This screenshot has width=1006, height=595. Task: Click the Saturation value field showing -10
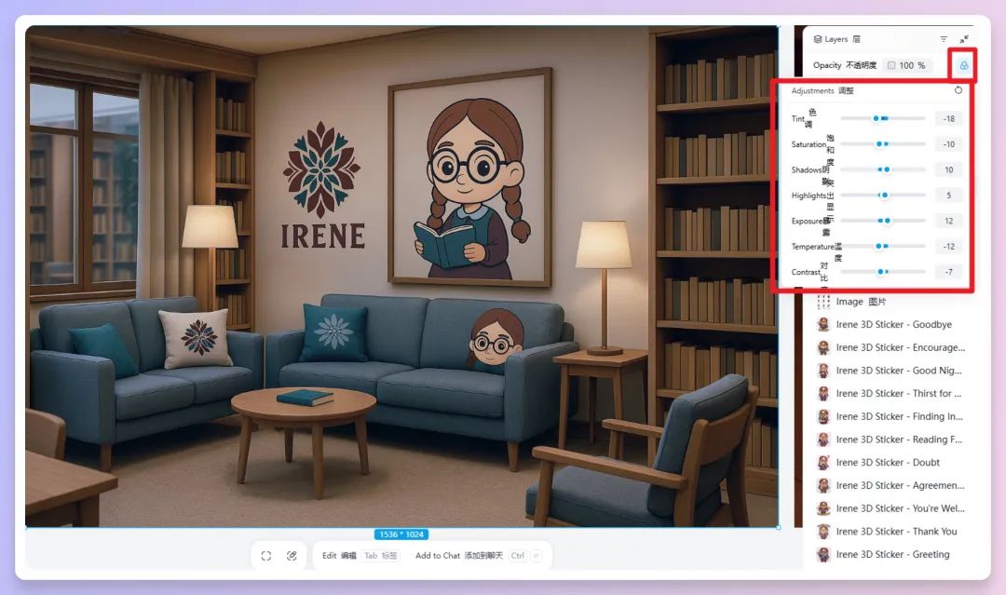(949, 144)
